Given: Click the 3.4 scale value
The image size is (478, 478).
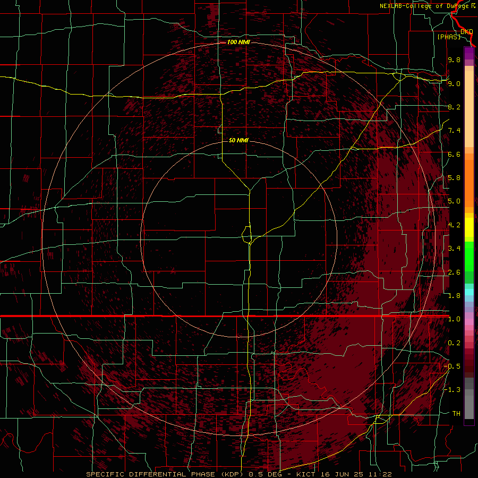Looking at the screenshot, I should click(454, 249).
